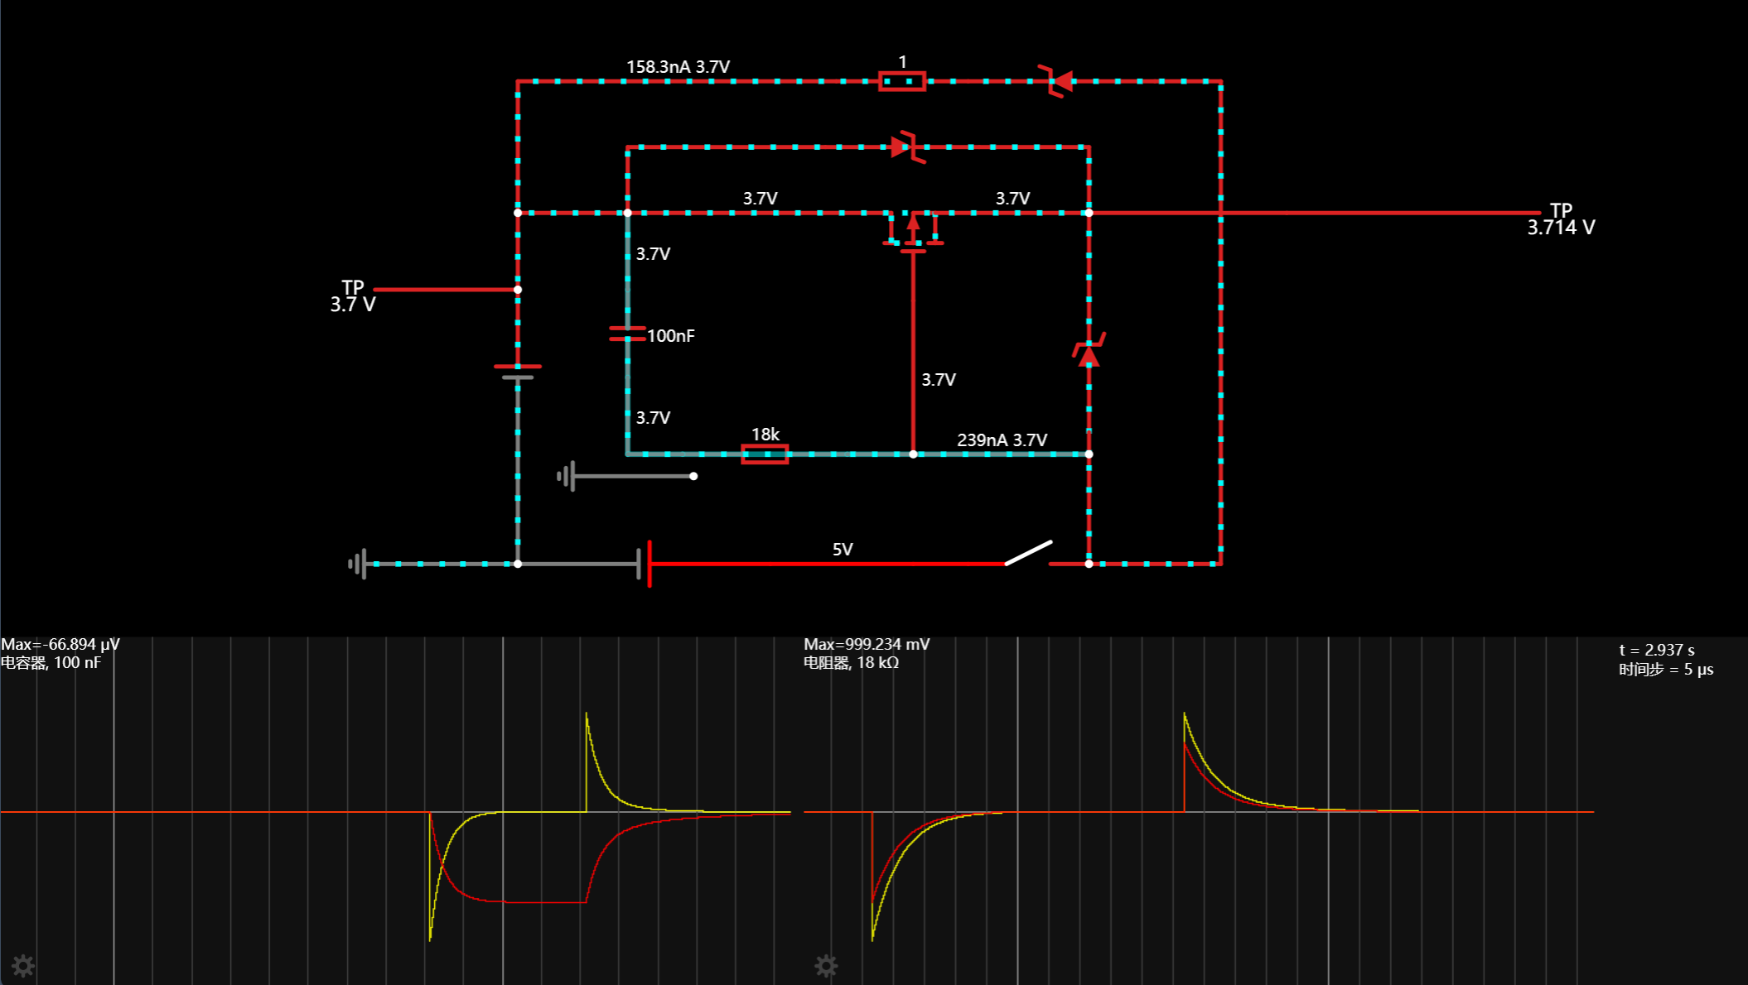
Task: Select the 5V voltage source plates
Action: 644,564
